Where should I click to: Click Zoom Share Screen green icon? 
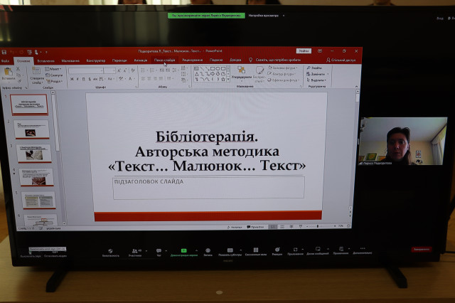click(x=183, y=250)
